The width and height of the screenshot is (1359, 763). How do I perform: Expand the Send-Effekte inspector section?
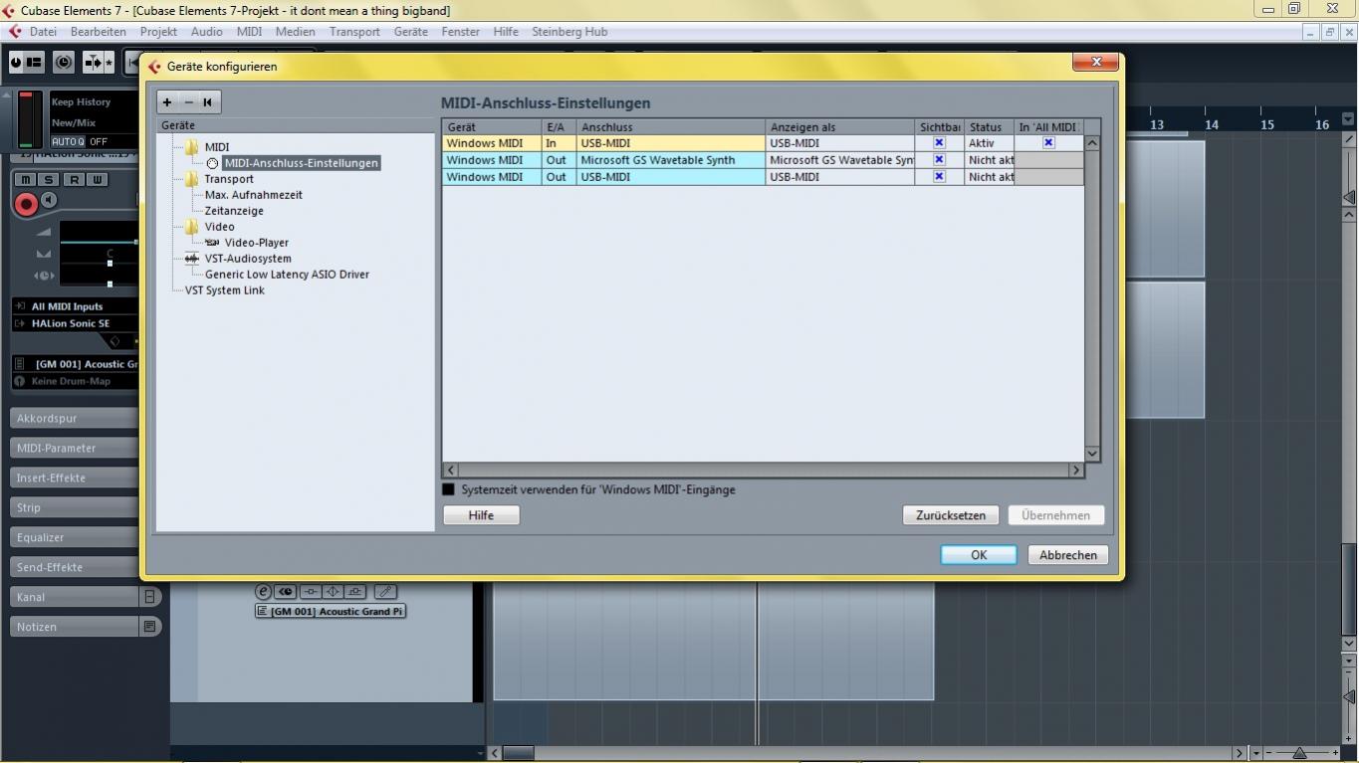click(x=75, y=567)
